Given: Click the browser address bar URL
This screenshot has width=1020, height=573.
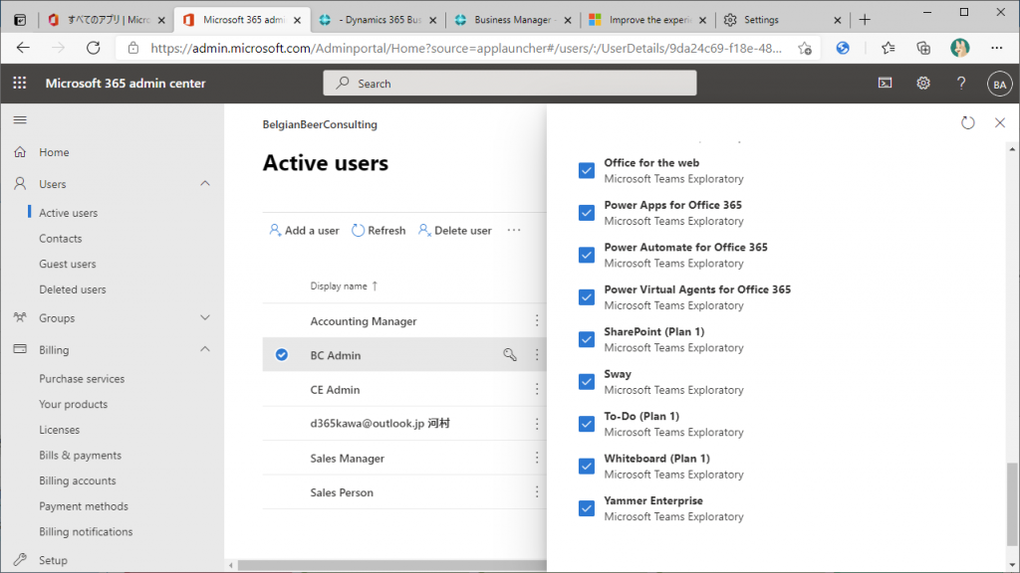Looking at the screenshot, I should [466, 48].
